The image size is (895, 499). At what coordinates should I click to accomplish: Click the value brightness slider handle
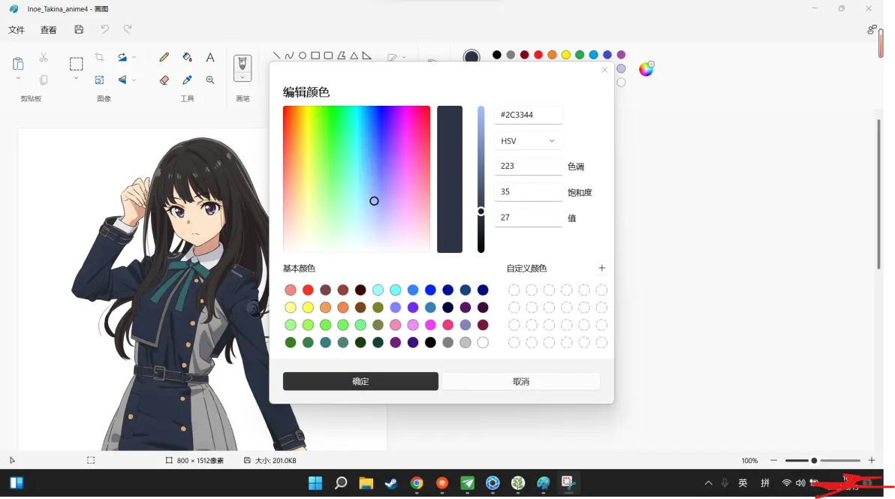(481, 212)
